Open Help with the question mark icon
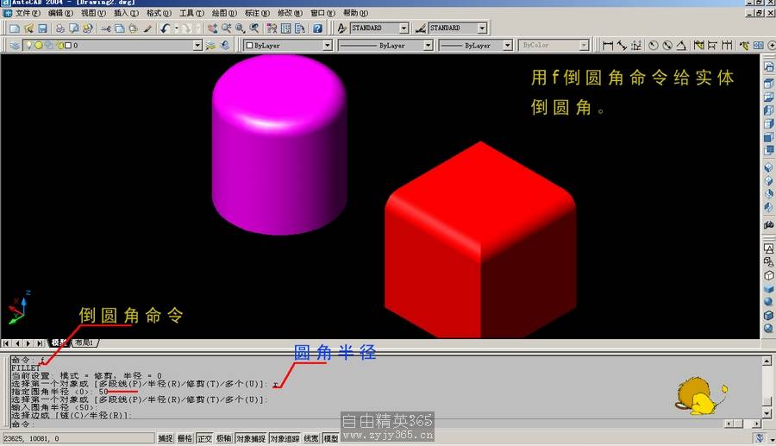Image resolution: width=776 pixels, height=446 pixels. tap(317, 28)
